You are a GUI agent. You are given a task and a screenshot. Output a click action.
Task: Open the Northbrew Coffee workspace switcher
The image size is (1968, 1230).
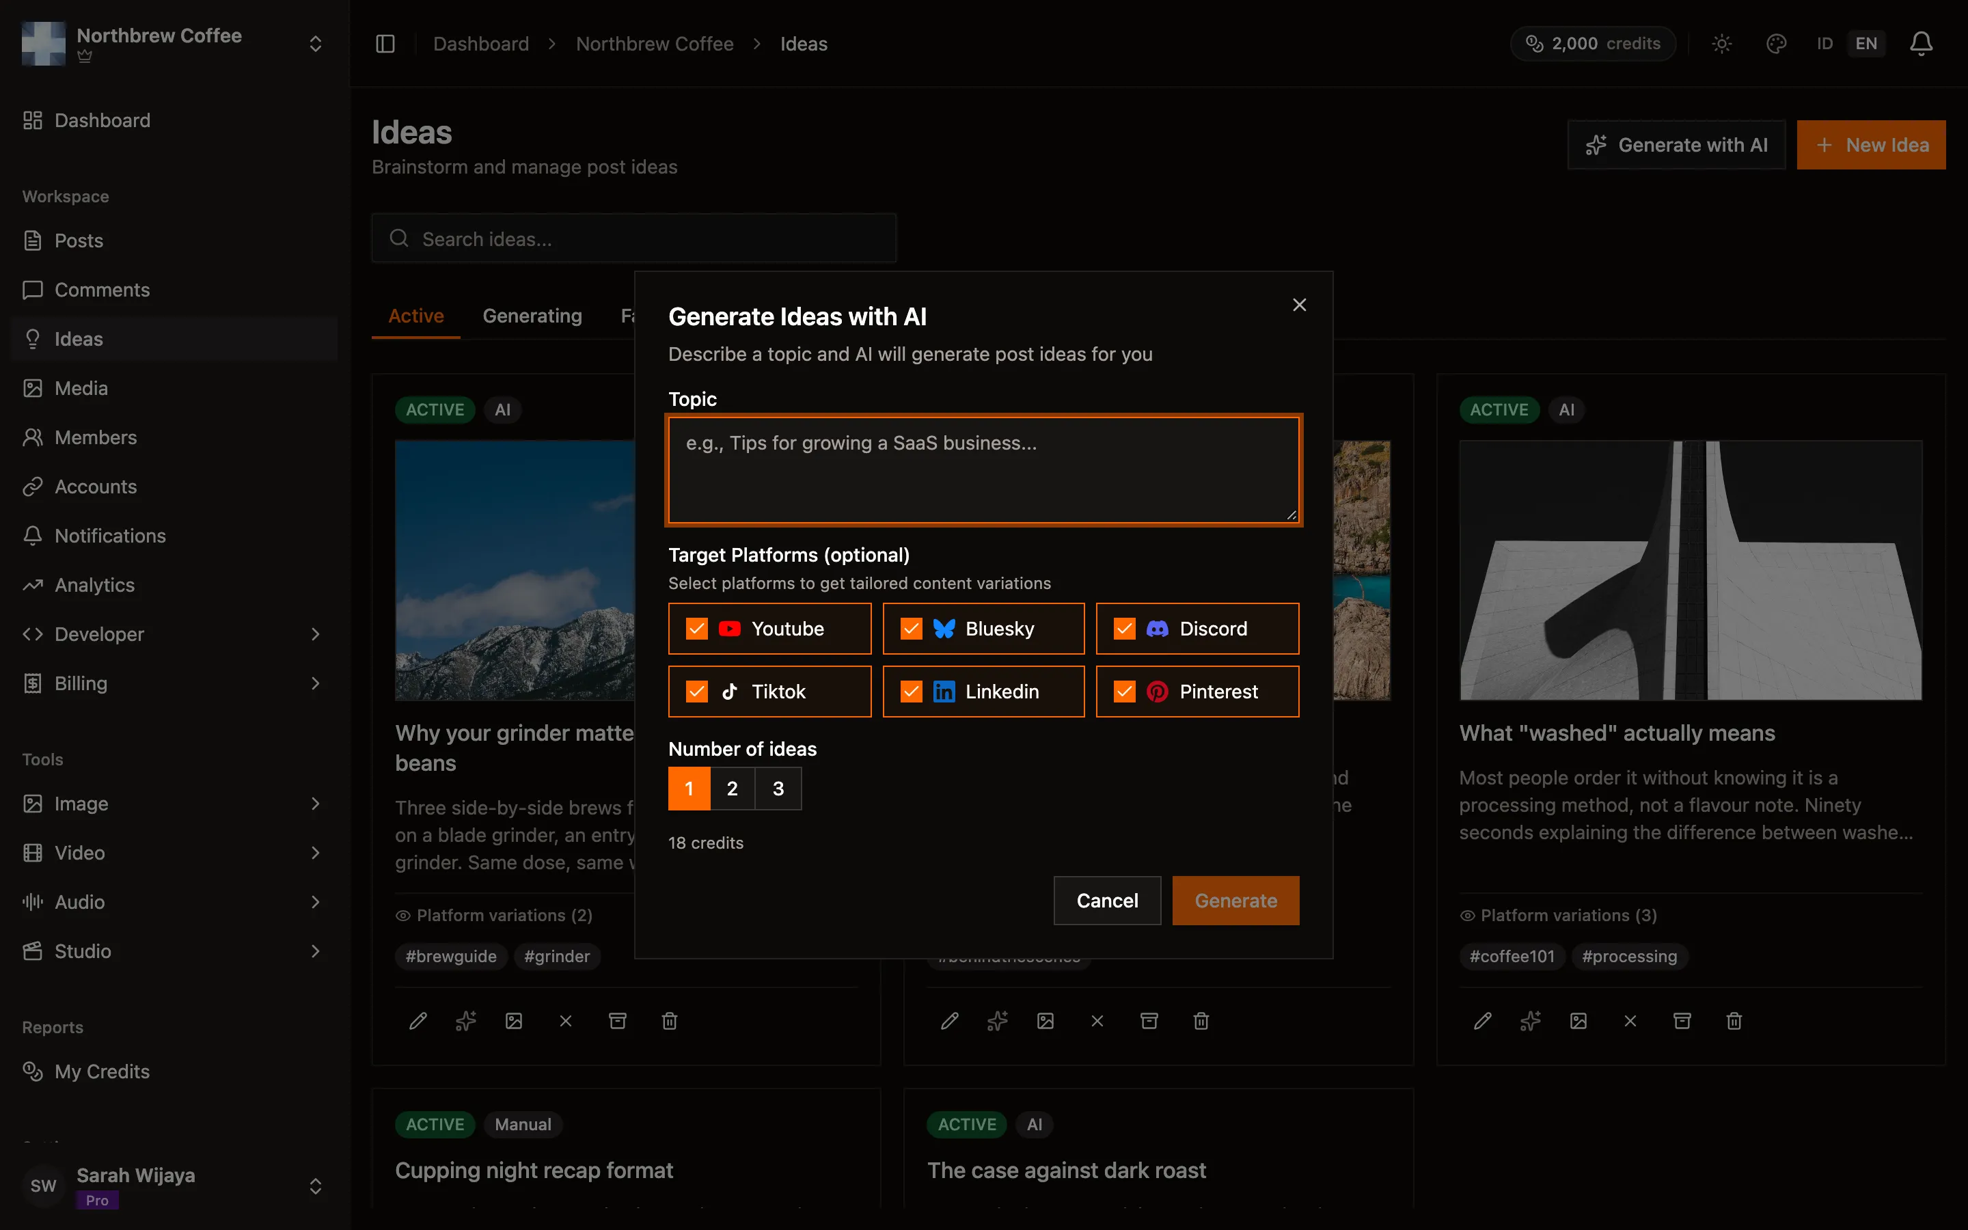coord(175,44)
